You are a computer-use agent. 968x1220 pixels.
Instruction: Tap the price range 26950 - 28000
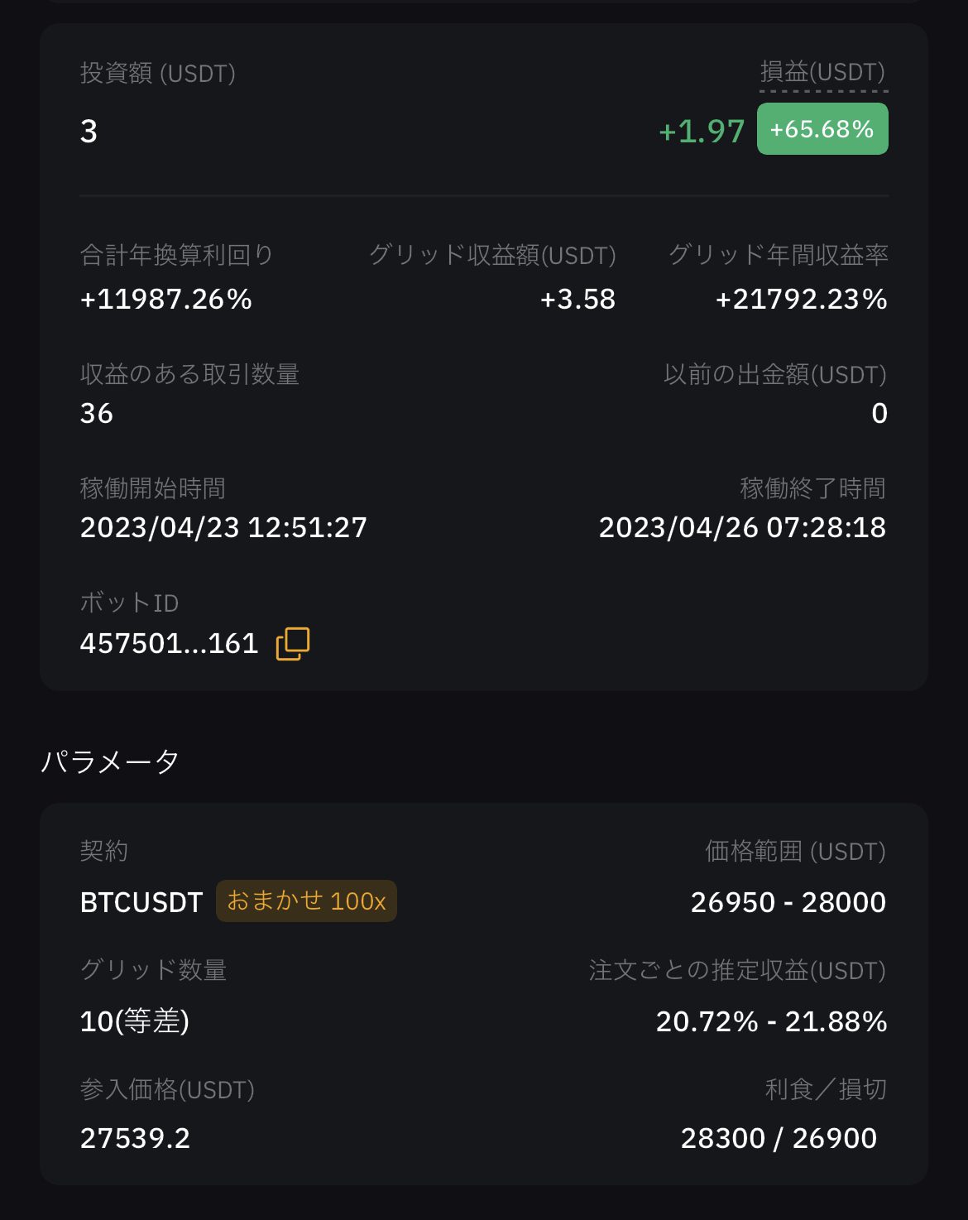coord(788,902)
